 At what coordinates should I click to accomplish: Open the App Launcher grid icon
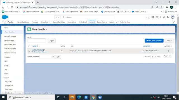click(x=4, y=22)
